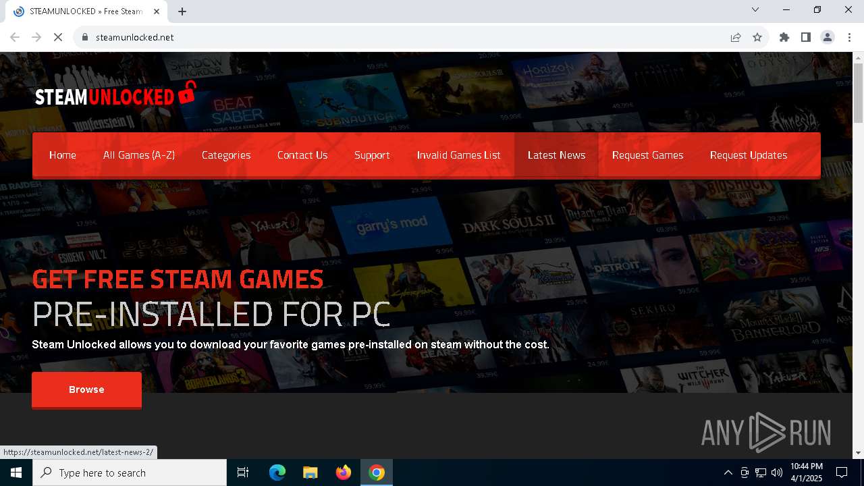Bookmark this tab with star
864x486 pixels.
pyautogui.click(x=757, y=37)
